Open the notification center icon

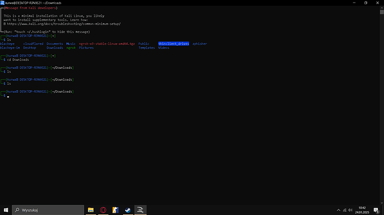tap(377, 210)
